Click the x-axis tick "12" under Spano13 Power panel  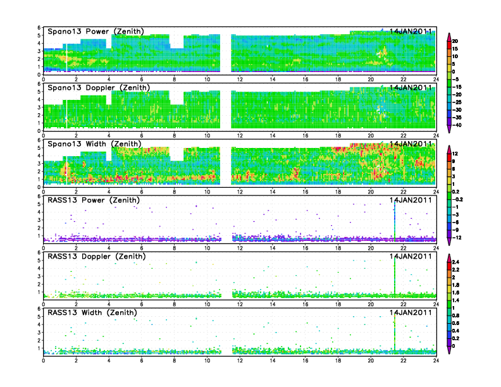[x=240, y=80]
